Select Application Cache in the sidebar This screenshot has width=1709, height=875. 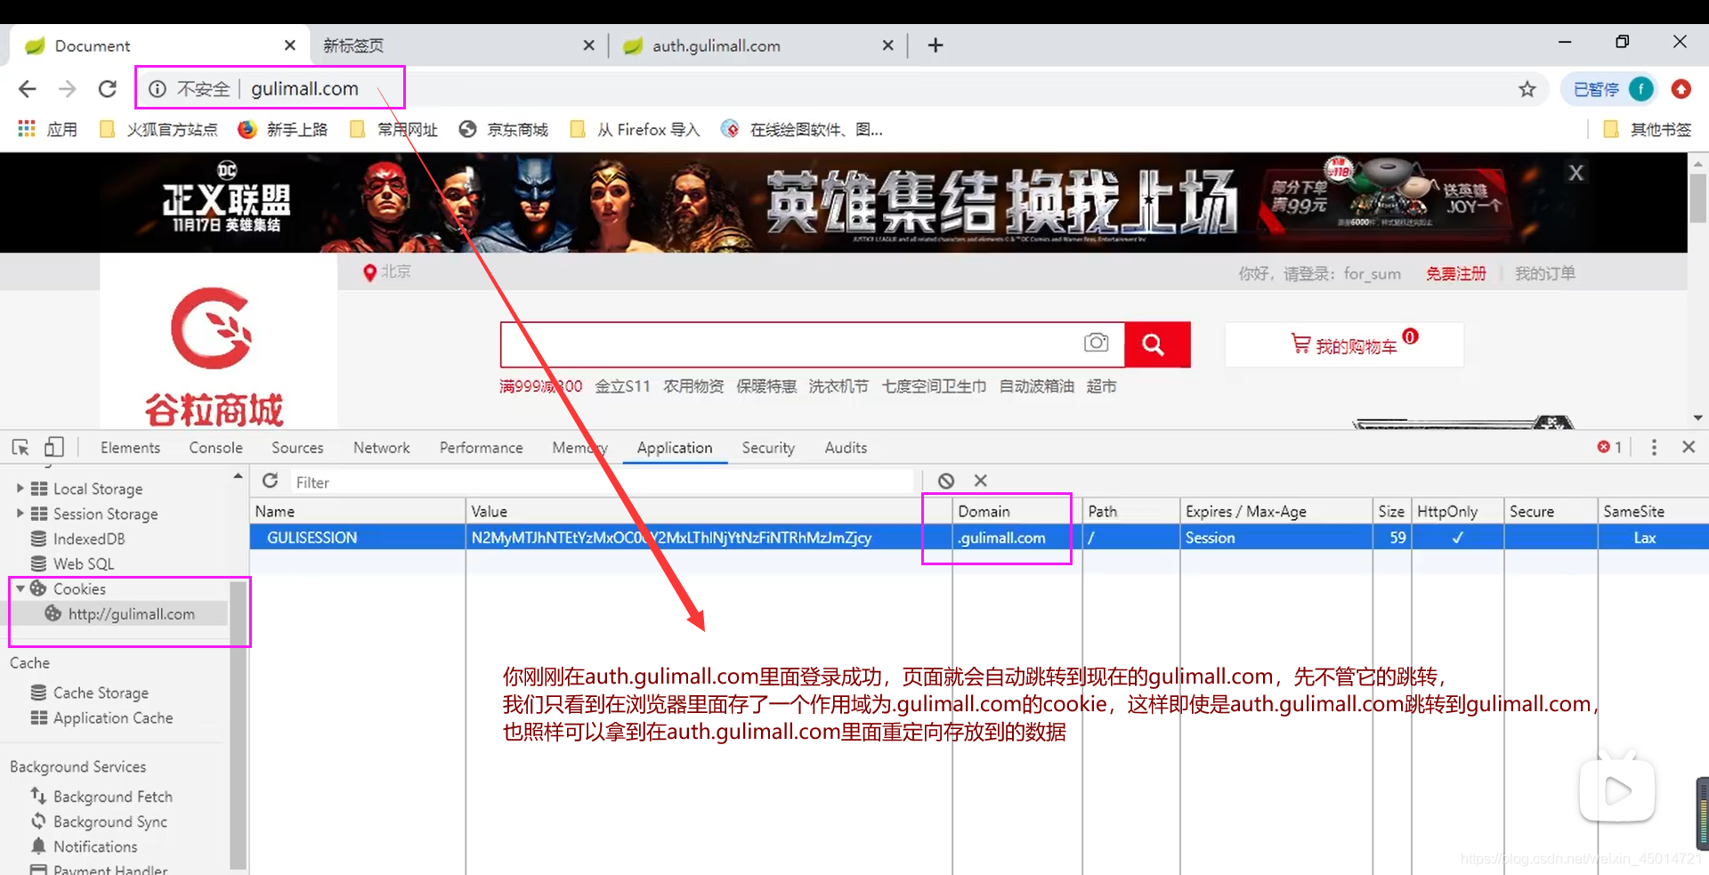(x=113, y=717)
